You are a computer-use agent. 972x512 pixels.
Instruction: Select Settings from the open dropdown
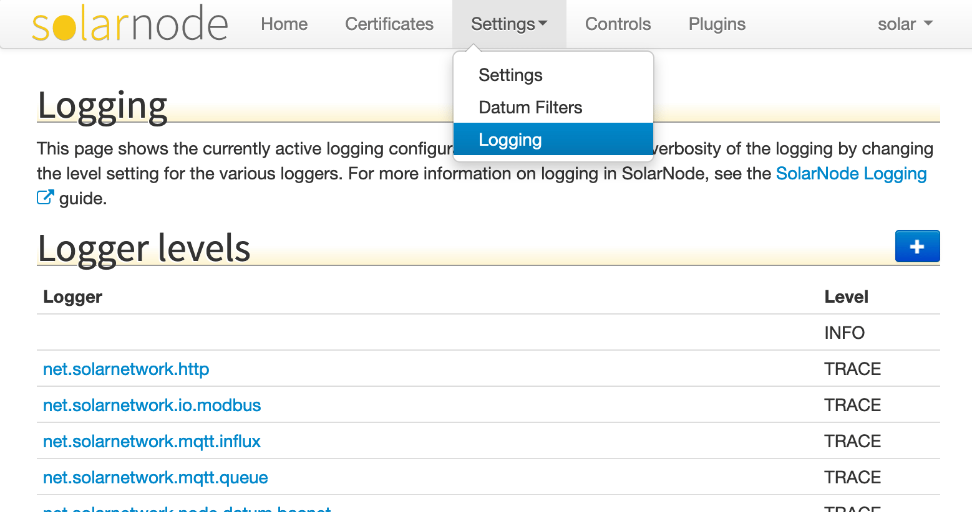510,75
